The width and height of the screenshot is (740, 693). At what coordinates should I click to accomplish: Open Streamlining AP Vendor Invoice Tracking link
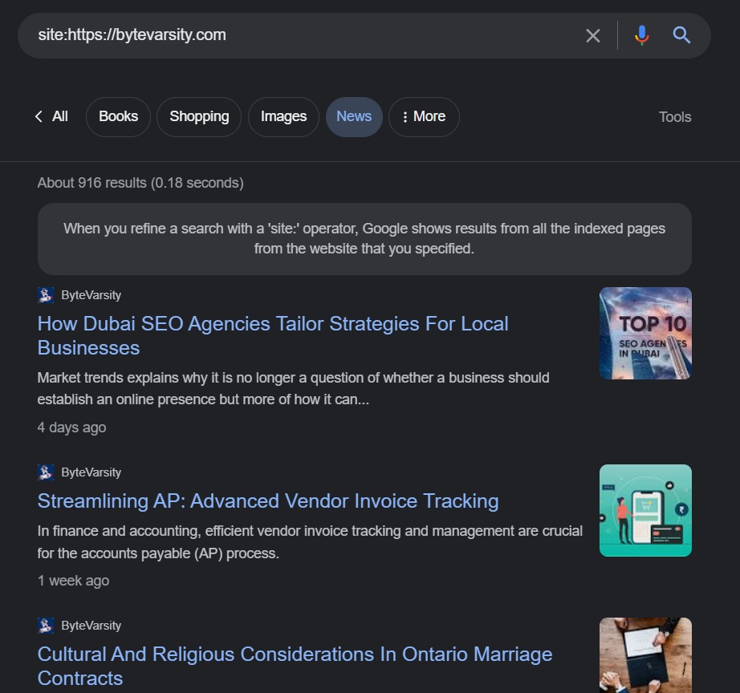point(268,501)
